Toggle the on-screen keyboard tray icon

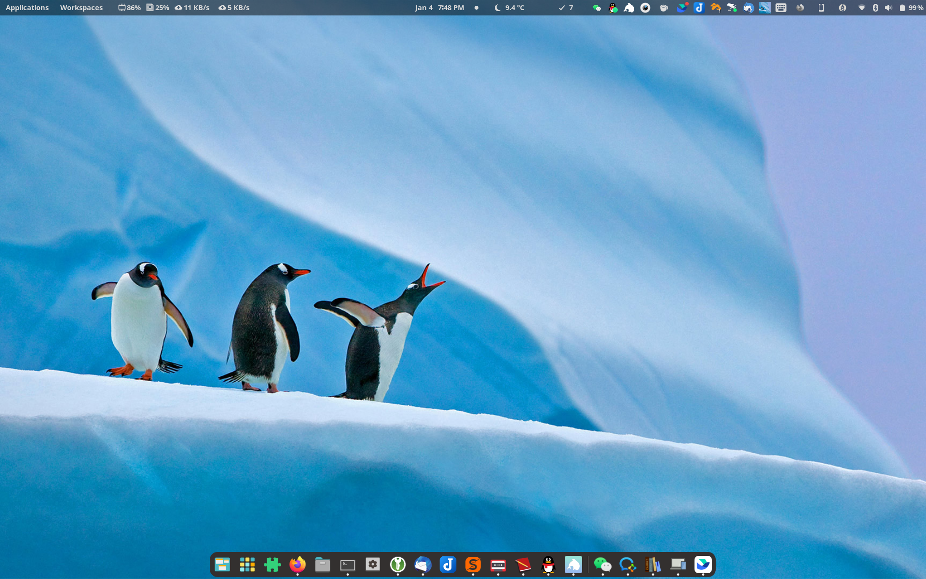tap(781, 8)
